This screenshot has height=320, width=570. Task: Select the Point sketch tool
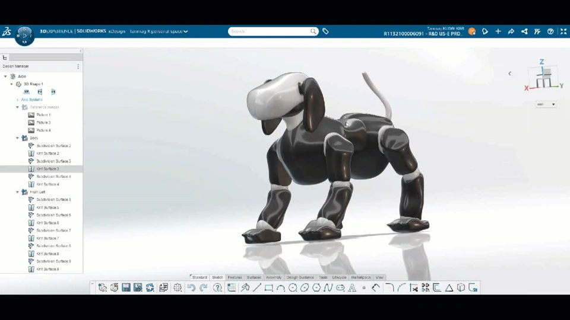[364, 288]
